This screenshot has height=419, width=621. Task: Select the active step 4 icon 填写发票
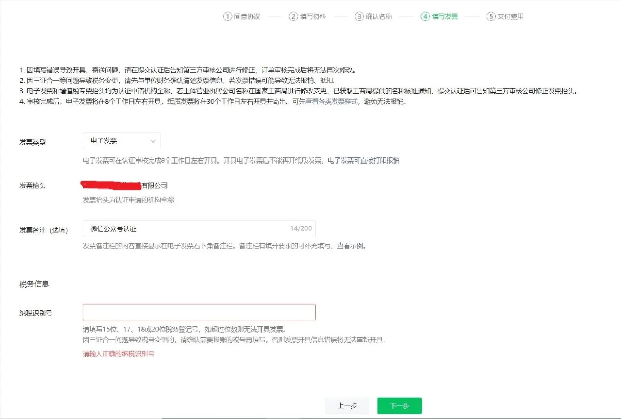pos(425,16)
